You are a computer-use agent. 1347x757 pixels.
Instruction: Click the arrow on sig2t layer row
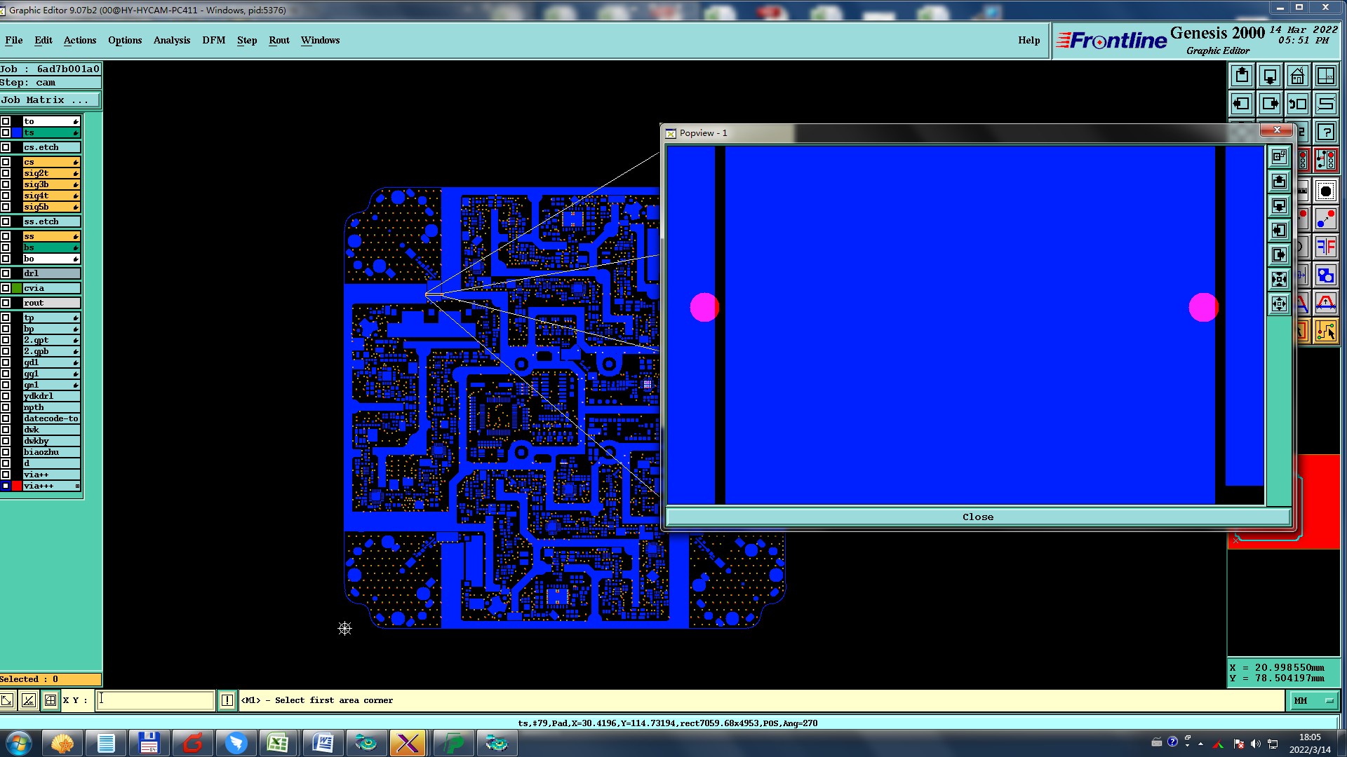click(x=76, y=173)
